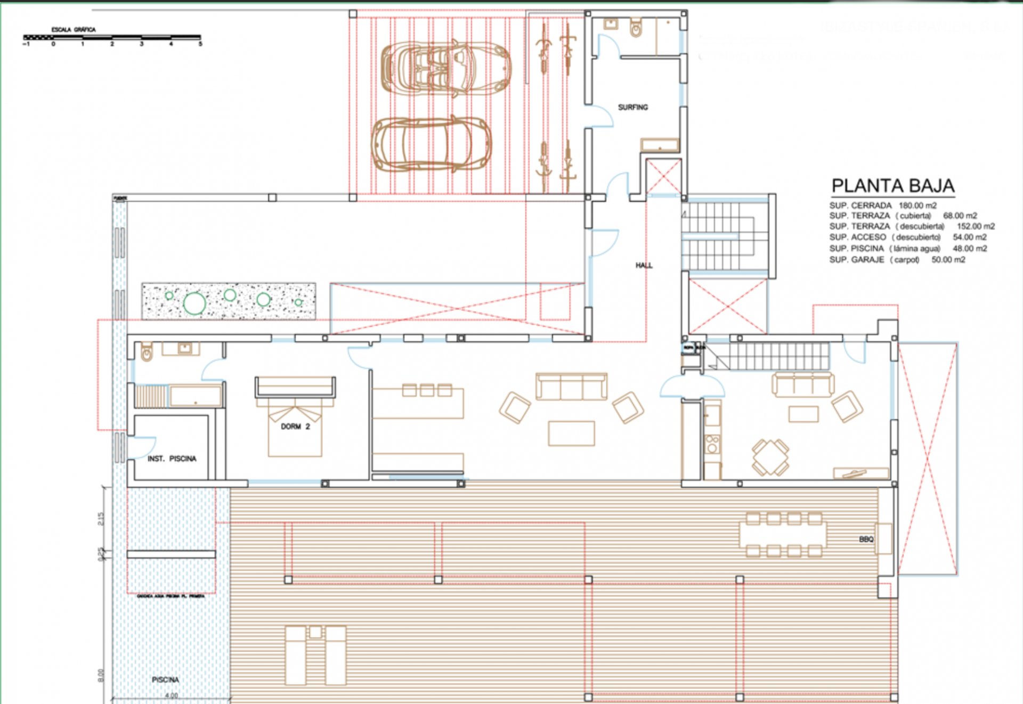Image resolution: width=1023 pixels, height=704 pixels.
Task: Click the HALL room label
Action: [x=644, y=265]
